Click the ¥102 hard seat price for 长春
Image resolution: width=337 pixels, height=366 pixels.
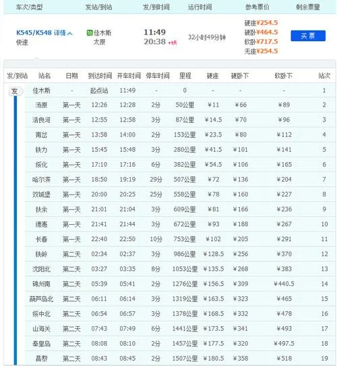(x=213, y=240)
